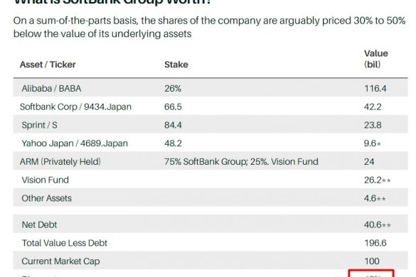Click the 196.6 Total Value Less Debt figure
Image resolution: width=416 pixels, height=277 pixels.
tap(375, 243)
